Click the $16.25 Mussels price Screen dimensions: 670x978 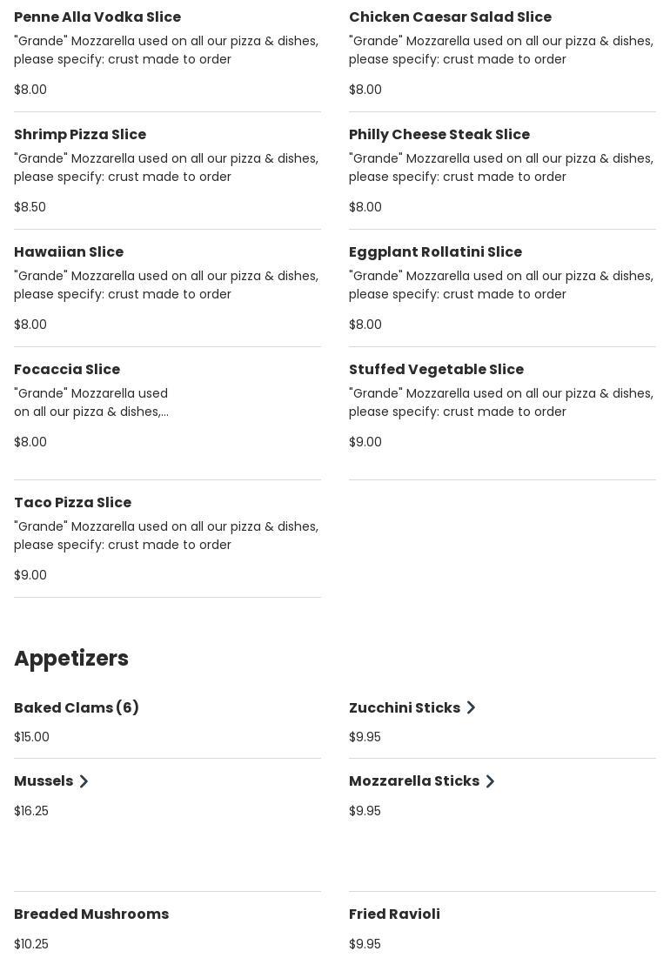click(31, 811)
